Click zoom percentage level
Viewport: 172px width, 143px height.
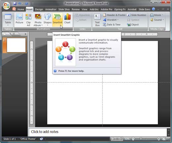coord(127,139)
